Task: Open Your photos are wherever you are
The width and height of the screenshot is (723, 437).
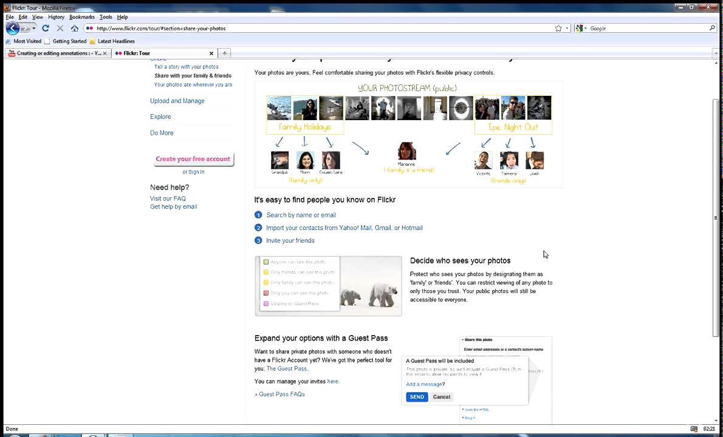Action: 193,85
